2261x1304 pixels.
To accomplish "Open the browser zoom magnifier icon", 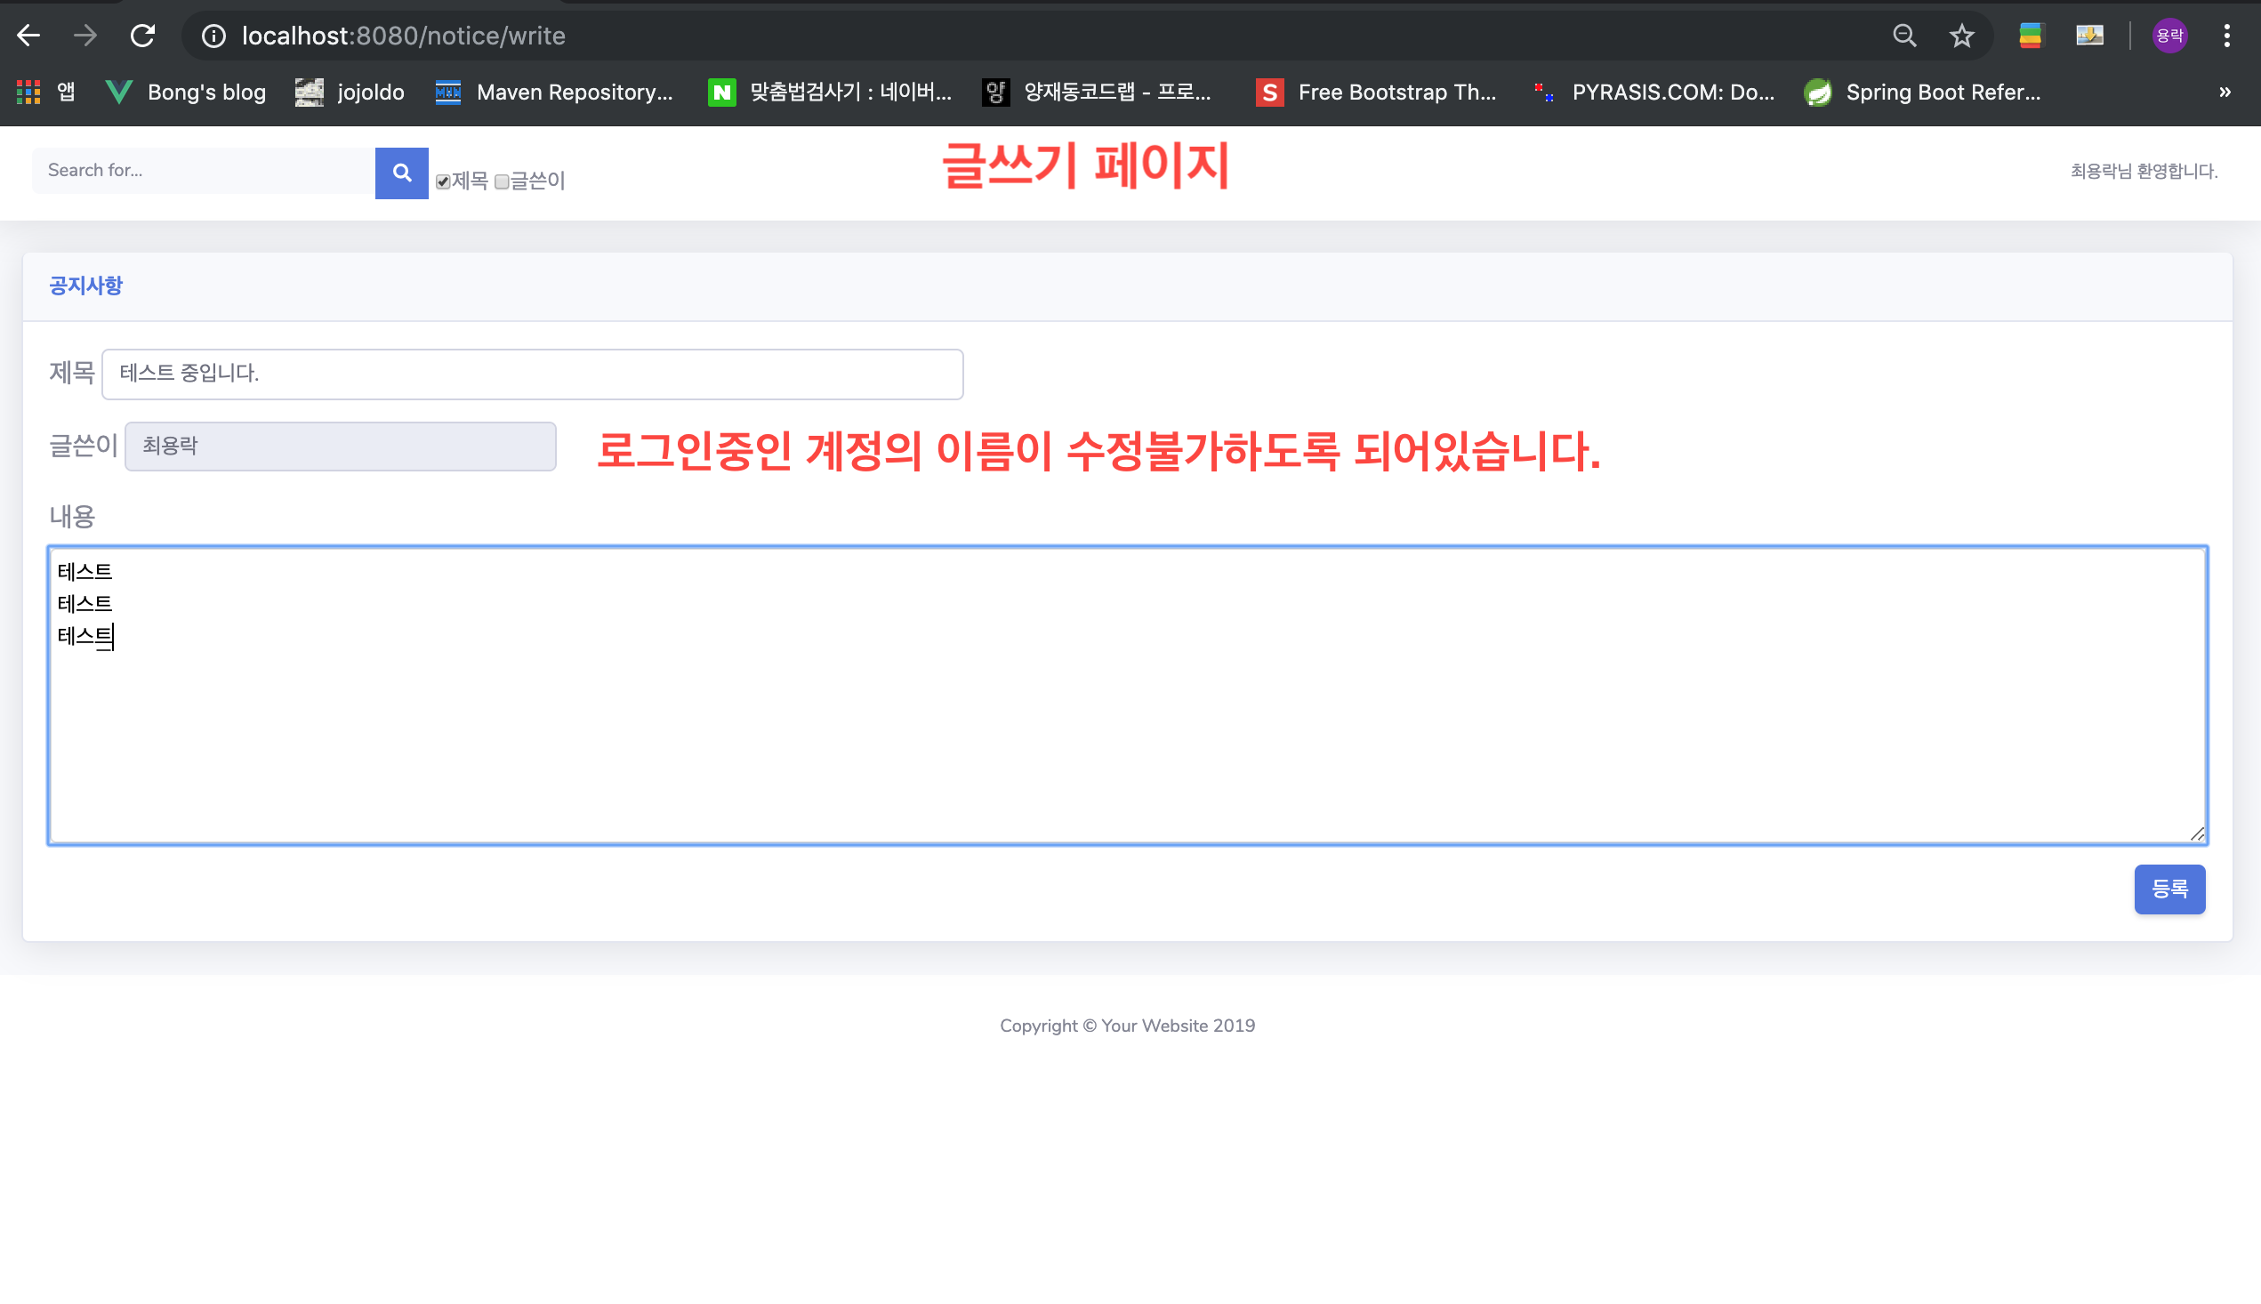I will (x=1903, y=36).
